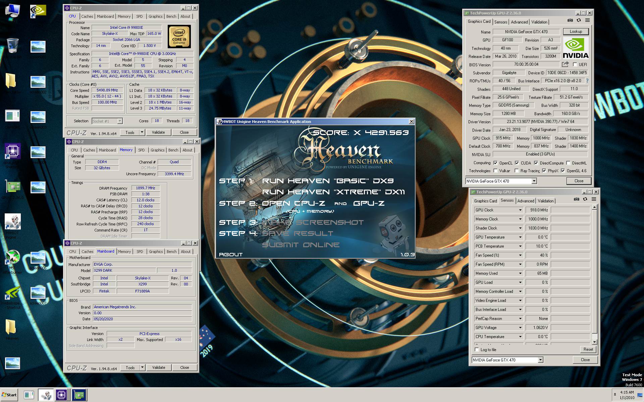Click BIOS Version share/export icon
The height and width of the screenshot is (402, 644).
pos(566,64)
